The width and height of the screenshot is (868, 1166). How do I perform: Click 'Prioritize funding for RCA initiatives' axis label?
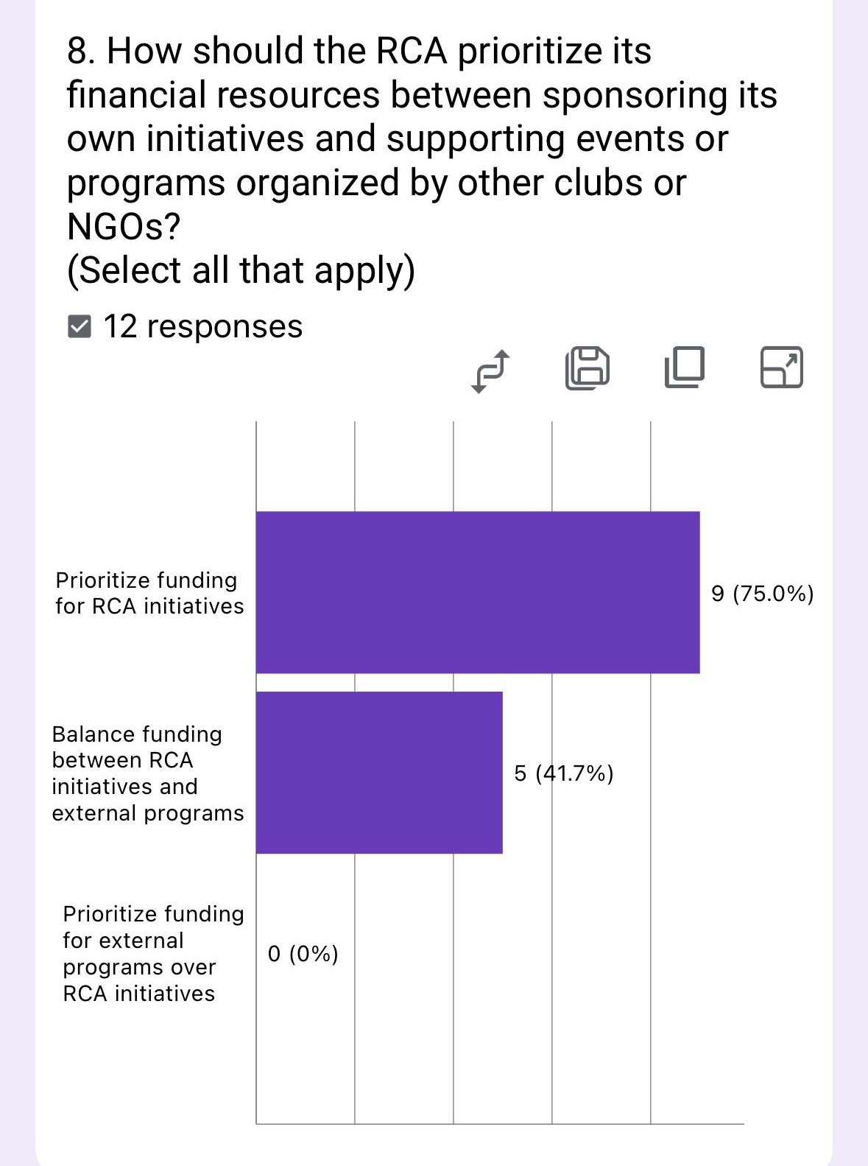pyautogui.click(x=149, y=593)
